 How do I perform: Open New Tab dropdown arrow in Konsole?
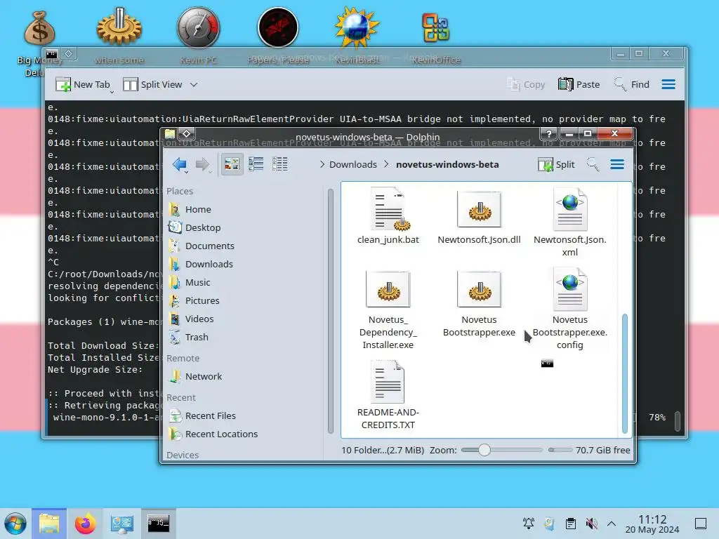[112, 92]
